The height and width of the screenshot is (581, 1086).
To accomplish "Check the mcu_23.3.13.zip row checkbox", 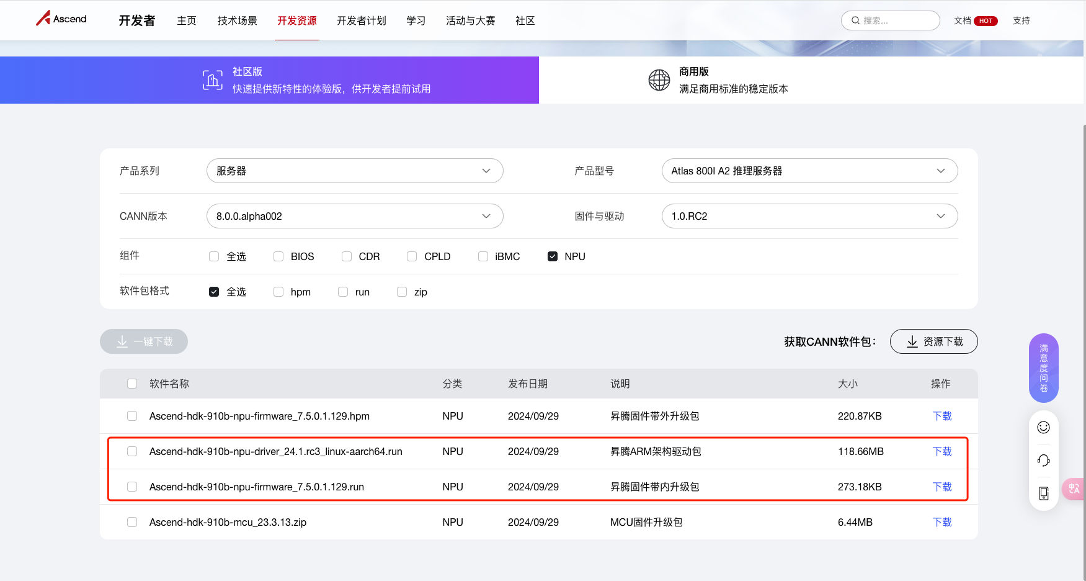I will [132, 522].
